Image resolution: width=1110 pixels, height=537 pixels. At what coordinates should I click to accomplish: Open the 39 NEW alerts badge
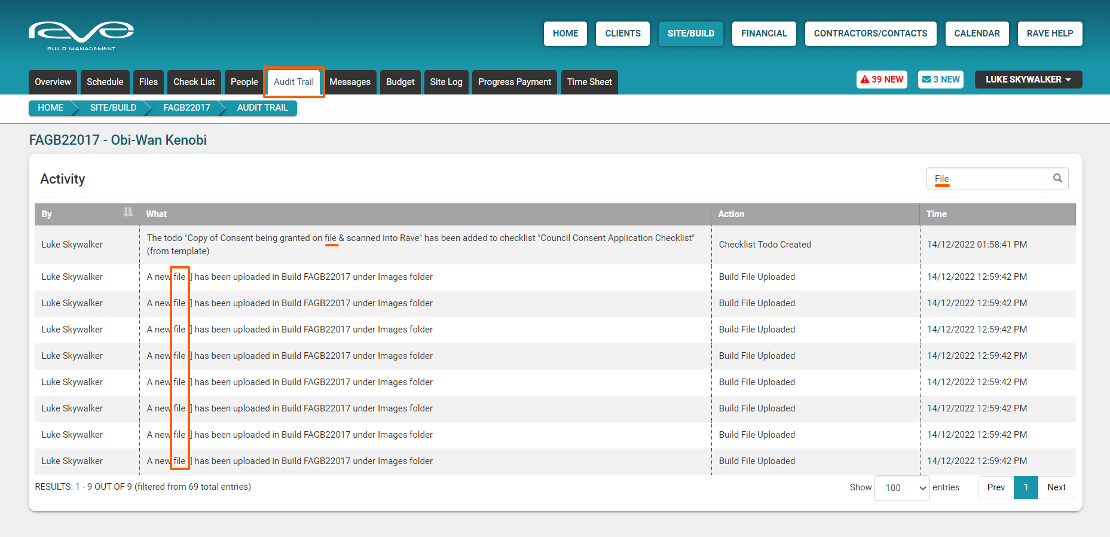[882, 80]
